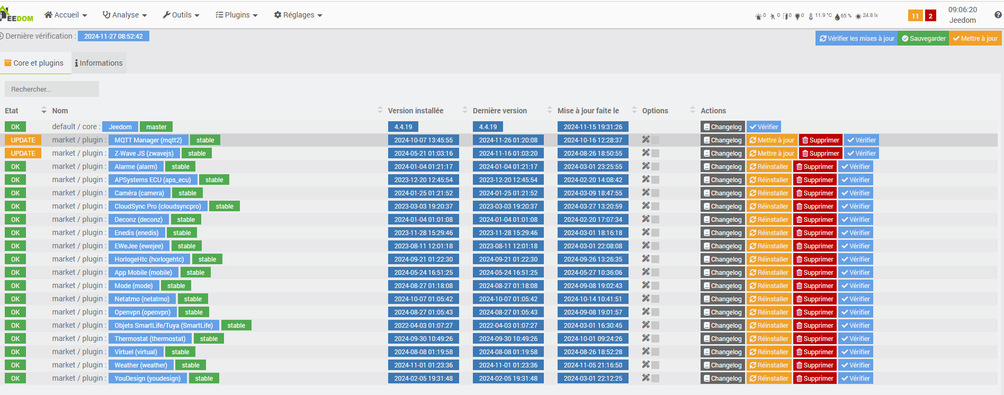The height and width of the screenshot is (395, 1004).
Task: Toggle the options checkbox for Mode plugin
Action: pyautogui.click(x=656, y=286)
